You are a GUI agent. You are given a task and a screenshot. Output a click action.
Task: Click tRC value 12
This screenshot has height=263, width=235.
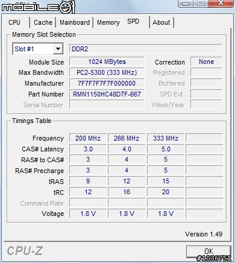point(88,192)
